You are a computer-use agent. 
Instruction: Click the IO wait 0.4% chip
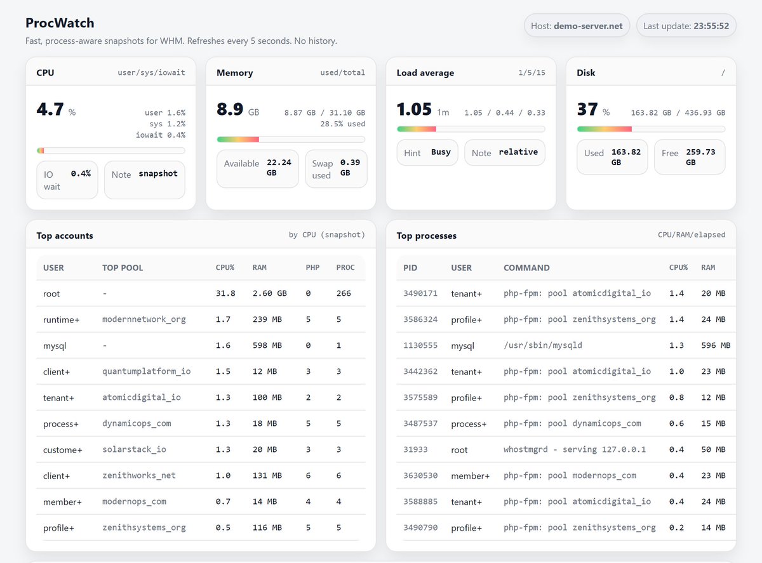tap(67, 179)
